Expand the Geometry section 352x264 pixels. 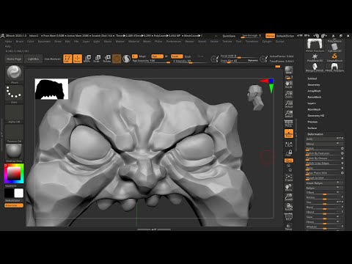click(314, 85)
